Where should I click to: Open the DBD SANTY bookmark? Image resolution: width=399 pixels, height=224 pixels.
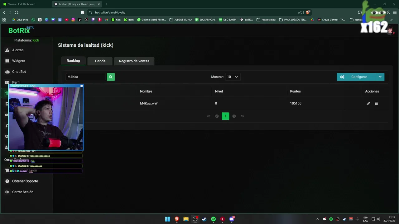[x=228, y=20]
